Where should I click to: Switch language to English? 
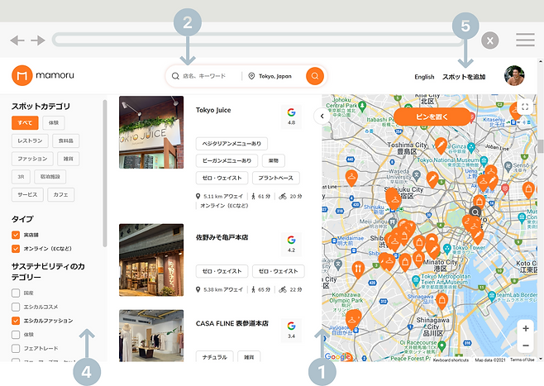[x=424, y=77]
